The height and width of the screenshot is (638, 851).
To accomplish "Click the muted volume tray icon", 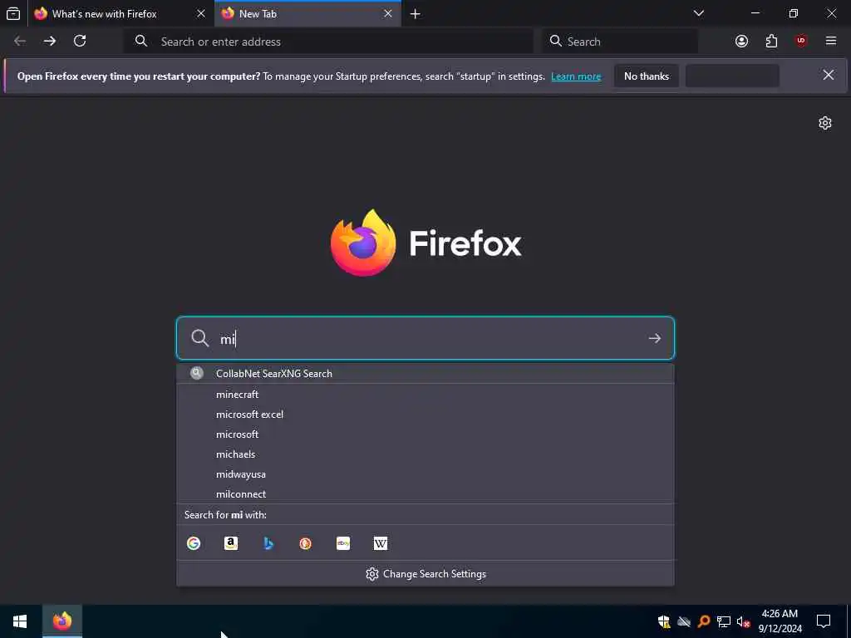I will pos(743,621).
